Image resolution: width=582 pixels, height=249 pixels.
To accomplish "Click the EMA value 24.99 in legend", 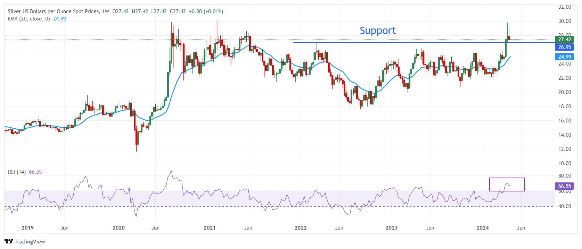I will tap(59, 19).
